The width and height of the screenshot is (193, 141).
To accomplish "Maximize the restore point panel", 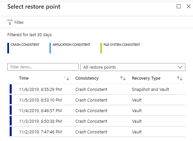I will tap(179, 6).
